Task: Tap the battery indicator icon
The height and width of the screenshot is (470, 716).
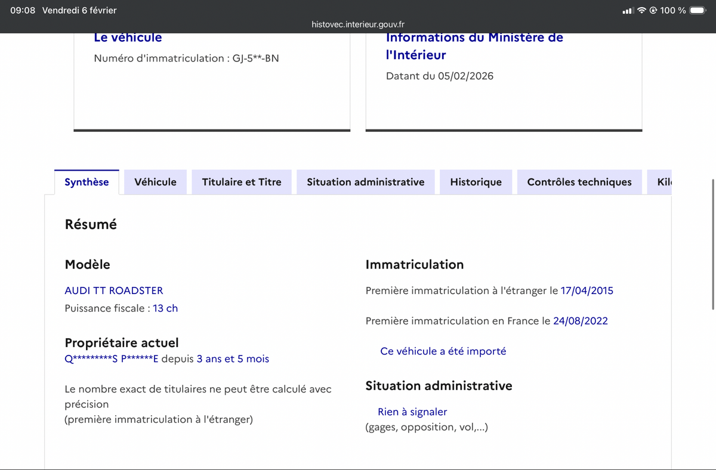Action: [698, 11]
